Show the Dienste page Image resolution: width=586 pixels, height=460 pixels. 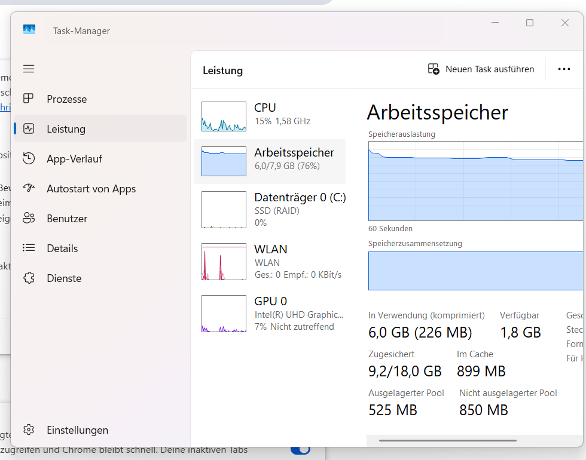[100, 278]
